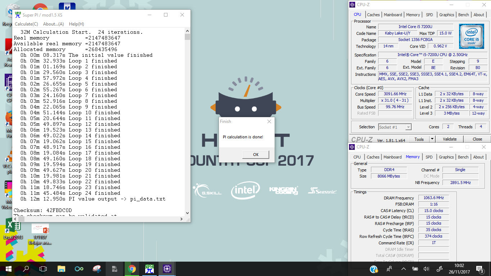Switch to About tab in upper CPU-Z
The height and width of the screenshot is (276, 491).
[479, 15]
